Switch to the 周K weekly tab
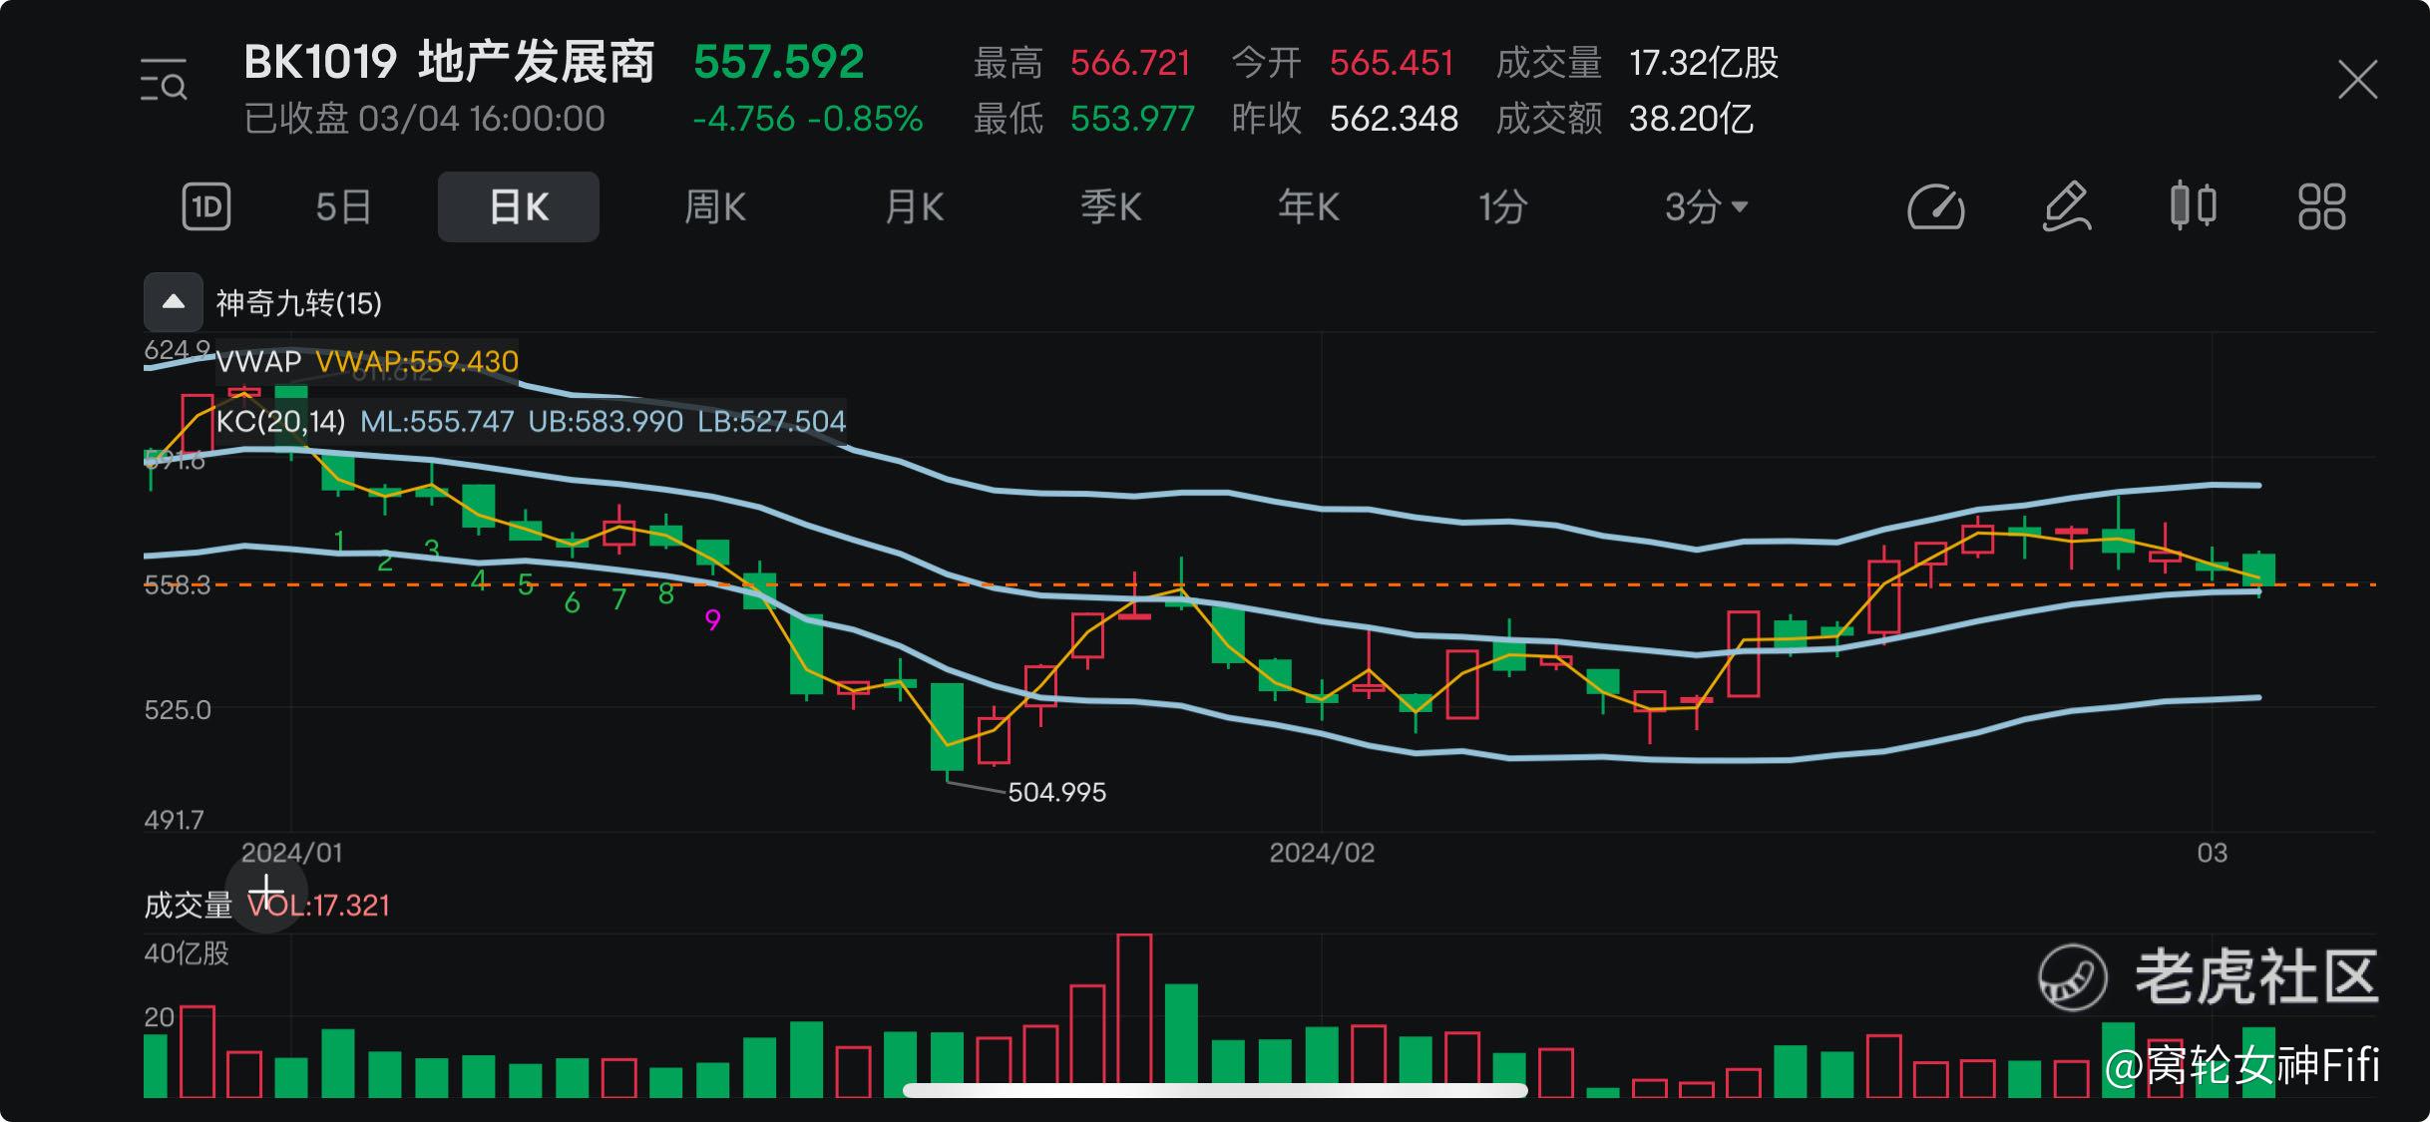 (x=714, y=207)
